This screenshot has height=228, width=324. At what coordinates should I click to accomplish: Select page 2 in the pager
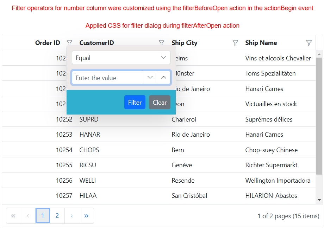click(x=57, y=216)
